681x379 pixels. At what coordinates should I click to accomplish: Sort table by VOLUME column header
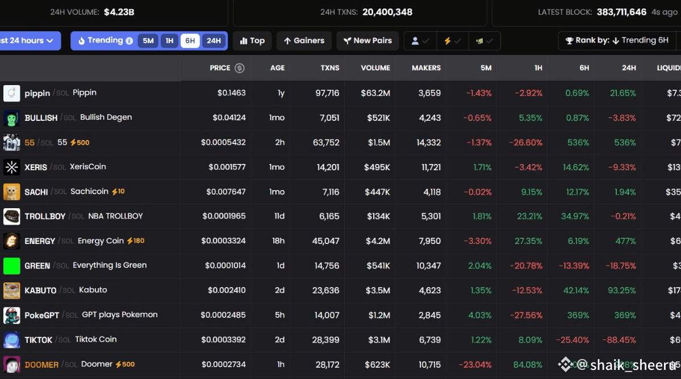coord(375,68)
